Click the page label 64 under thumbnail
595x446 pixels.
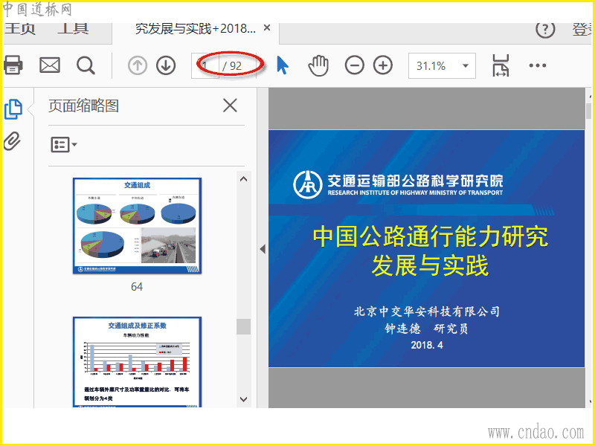[x=137, y=287]
